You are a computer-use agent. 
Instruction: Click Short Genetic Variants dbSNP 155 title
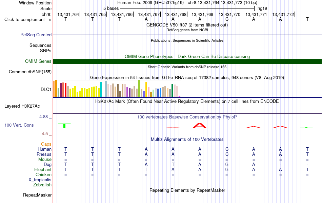[x=187, y=67]
